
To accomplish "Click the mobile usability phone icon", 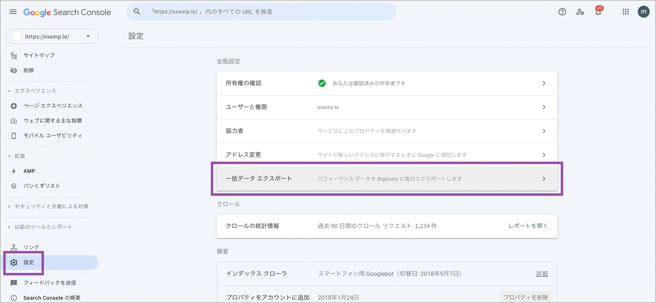I will pyautogui.click(x=14, y=136).
